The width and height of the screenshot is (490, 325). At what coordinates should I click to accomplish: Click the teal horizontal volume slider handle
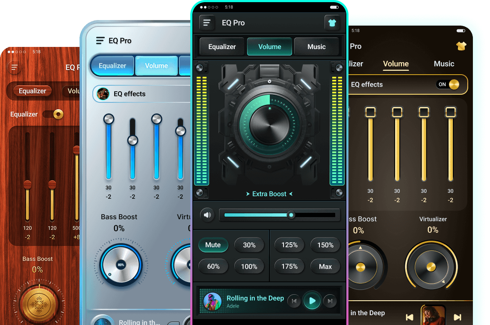pyautogui.click(x=291, y=215)
